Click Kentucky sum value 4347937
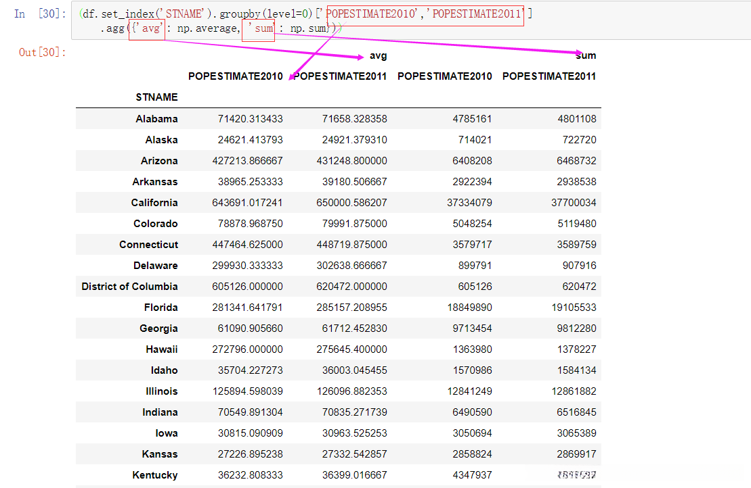751x488 pixels. pyautogui.click(x=472, y=476)
